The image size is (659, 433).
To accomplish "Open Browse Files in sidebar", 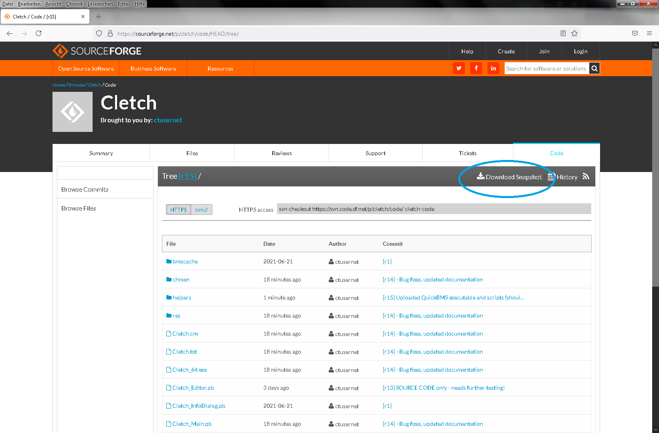I will click(x=79, y=208).
